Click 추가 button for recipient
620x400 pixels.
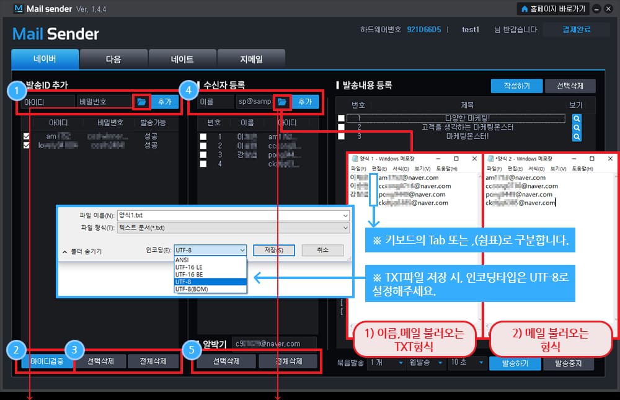[x=305, y=102]
